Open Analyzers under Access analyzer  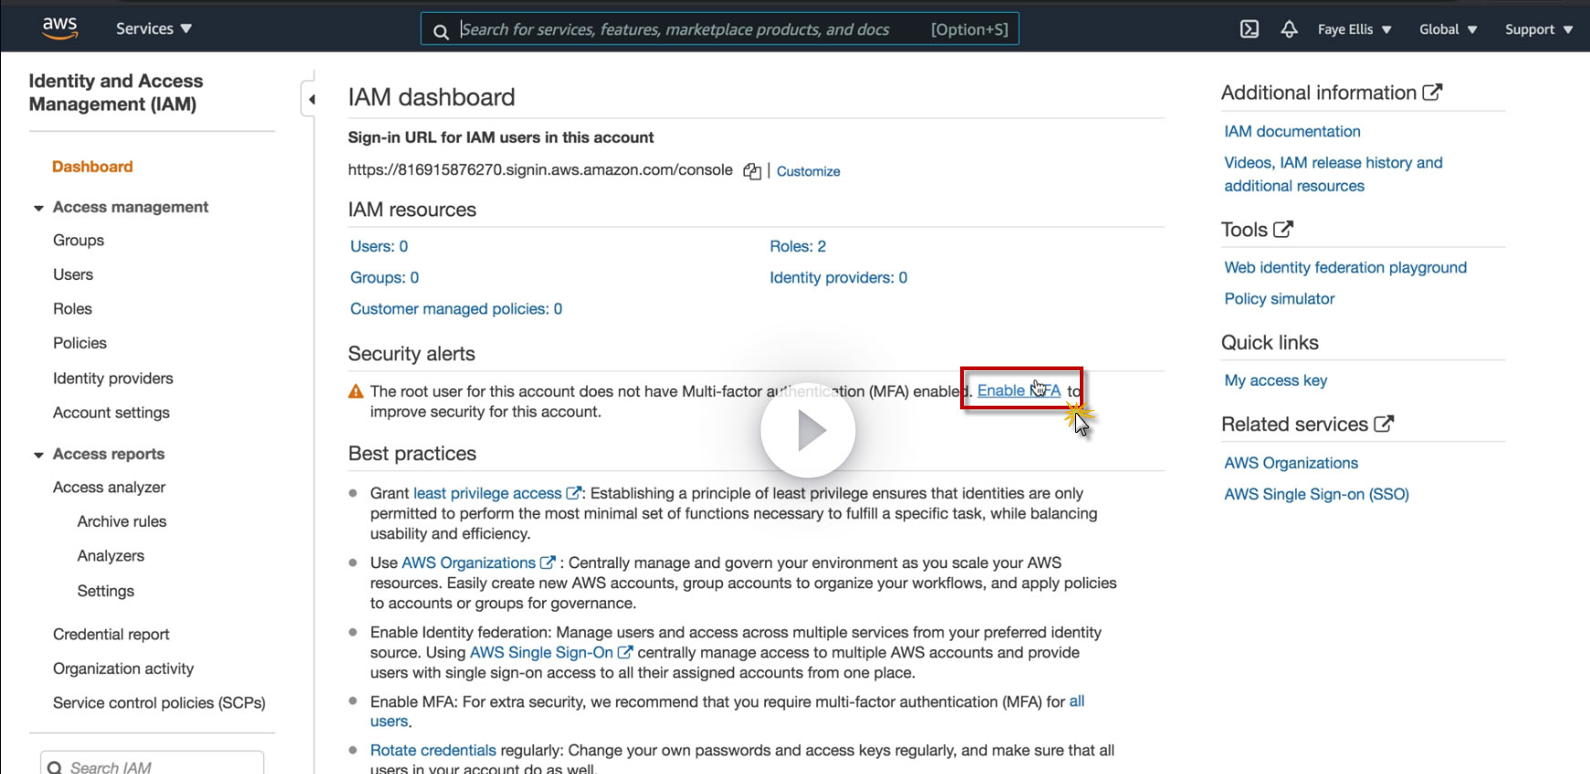pyautogui.click(x=110, y=556)
